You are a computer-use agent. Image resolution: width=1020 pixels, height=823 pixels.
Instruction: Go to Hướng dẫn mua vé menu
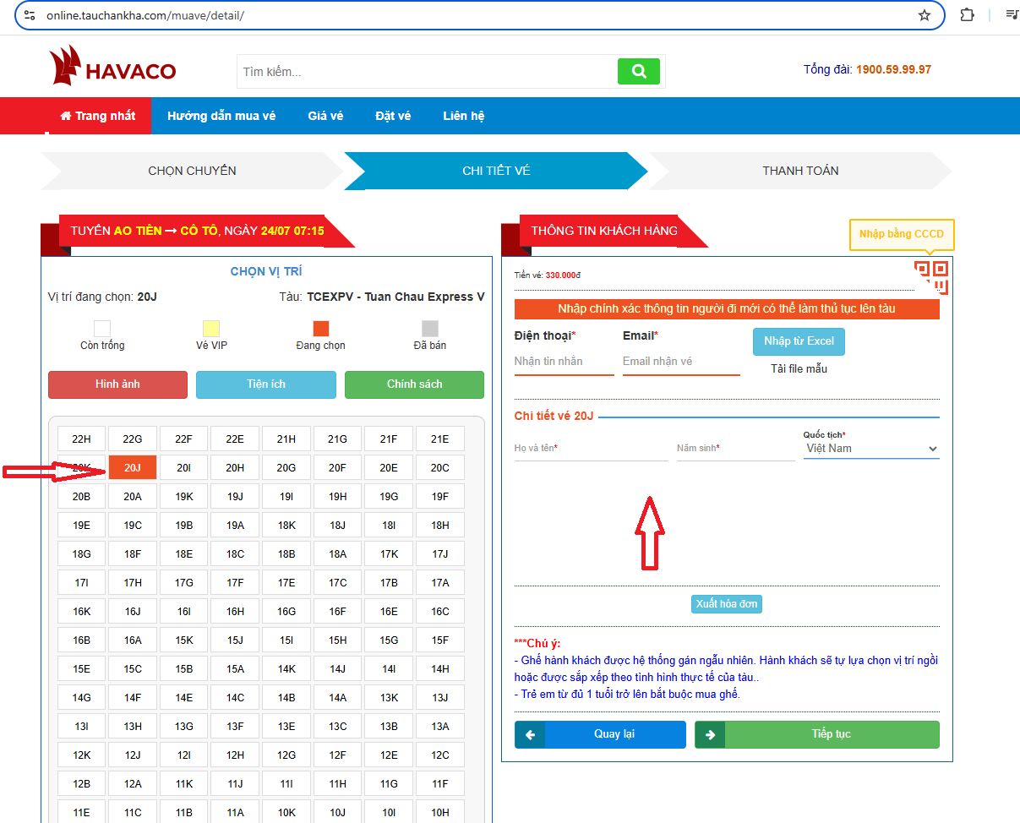pos(221,116)
